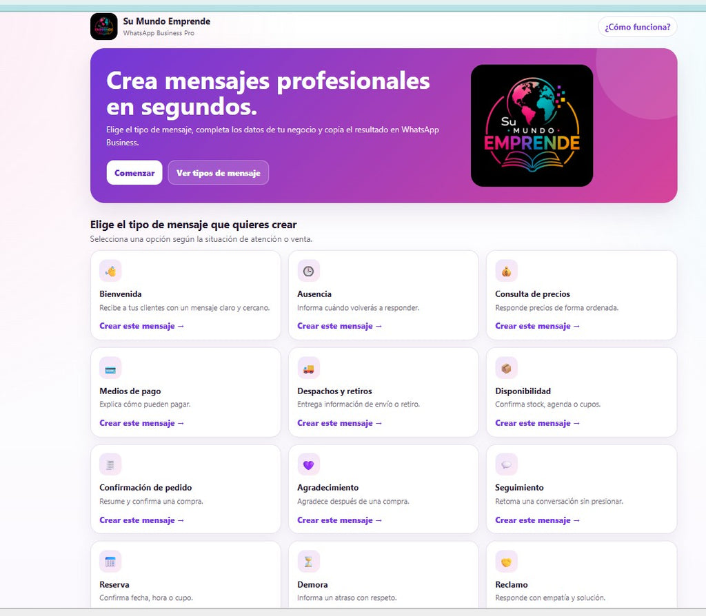Click text Agradece después de una compra
The image size is (706, 616).
(x=354, y=502)
